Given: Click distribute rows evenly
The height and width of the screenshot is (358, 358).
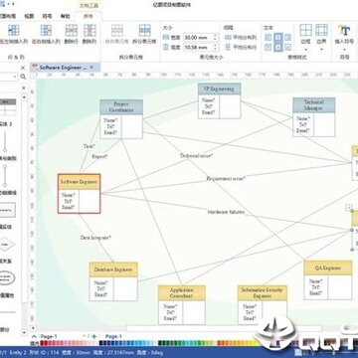Looking at the screenshot, I should [x=241, y=48].
